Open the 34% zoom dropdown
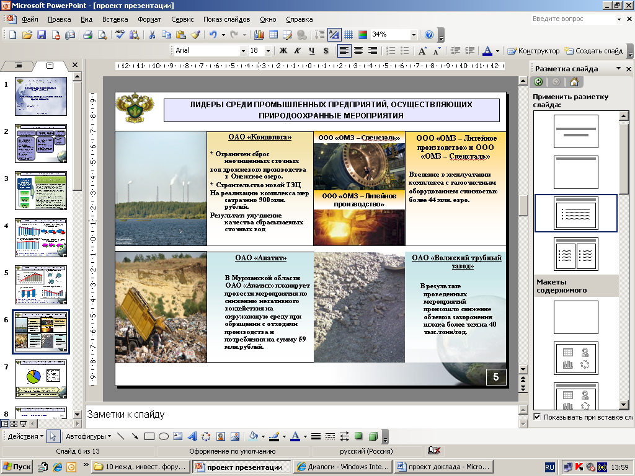The width and height of the screenshot is (635, 476). click(x=414, y=35)
